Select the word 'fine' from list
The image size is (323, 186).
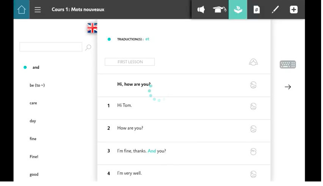click(33, 139)
